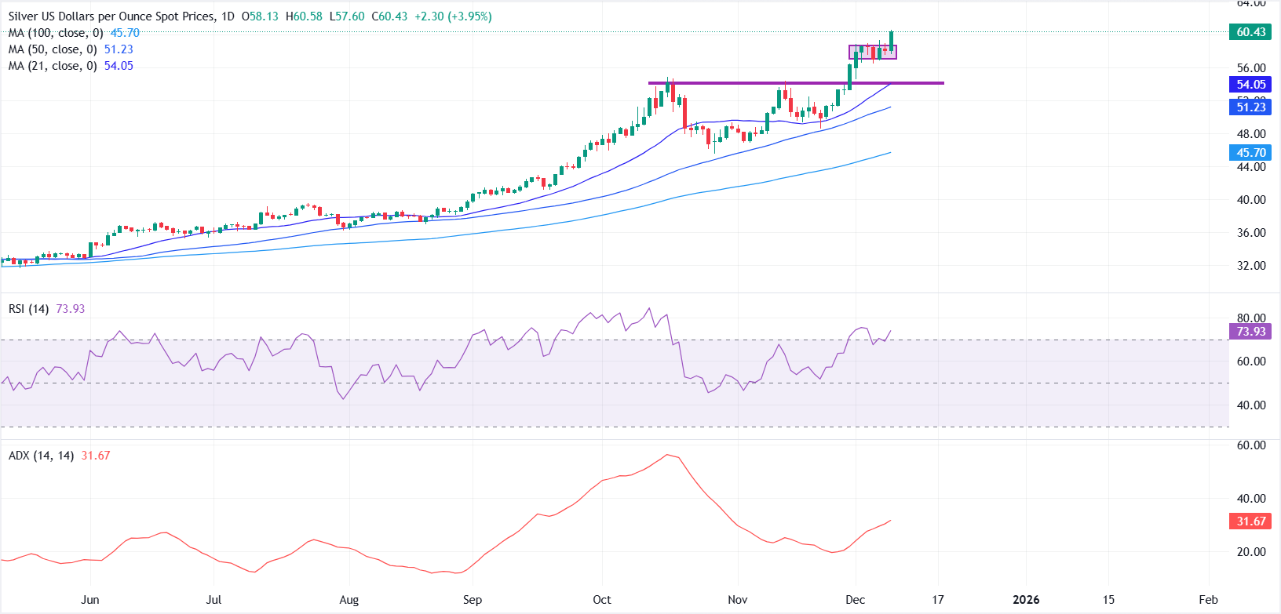Click the latest green candlestick at the high
This screenshot has width=1281, height=614.
(x=891, y=39)
